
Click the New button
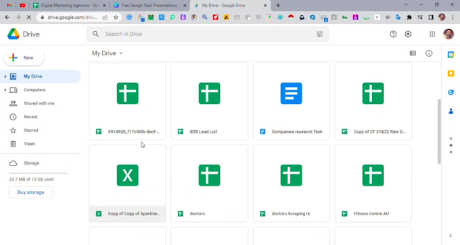tap(24, 57)
